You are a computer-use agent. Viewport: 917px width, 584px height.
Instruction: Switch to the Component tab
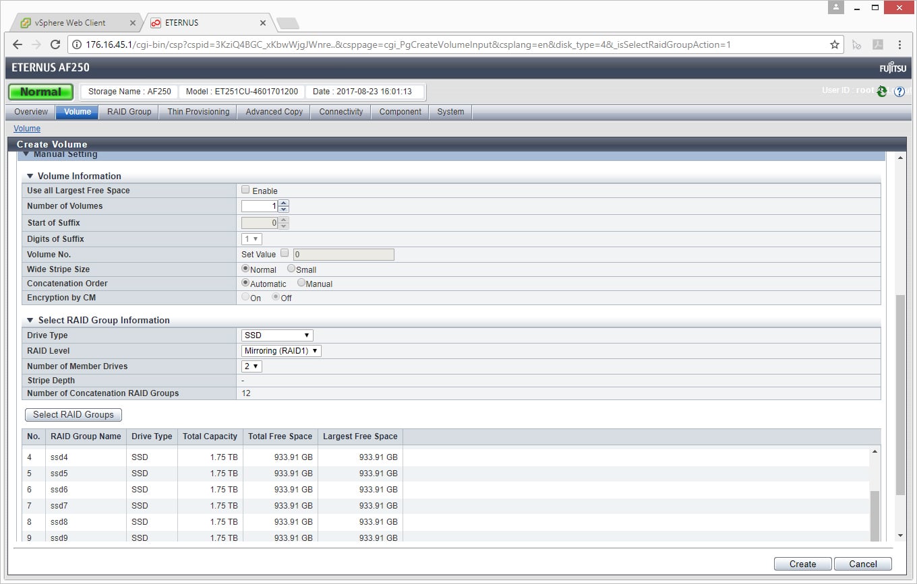[400, 112]
